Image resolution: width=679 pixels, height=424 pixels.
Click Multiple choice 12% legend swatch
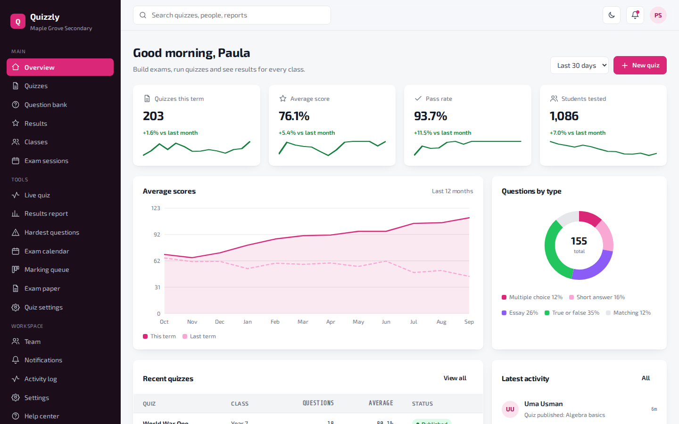click(504, 297)
